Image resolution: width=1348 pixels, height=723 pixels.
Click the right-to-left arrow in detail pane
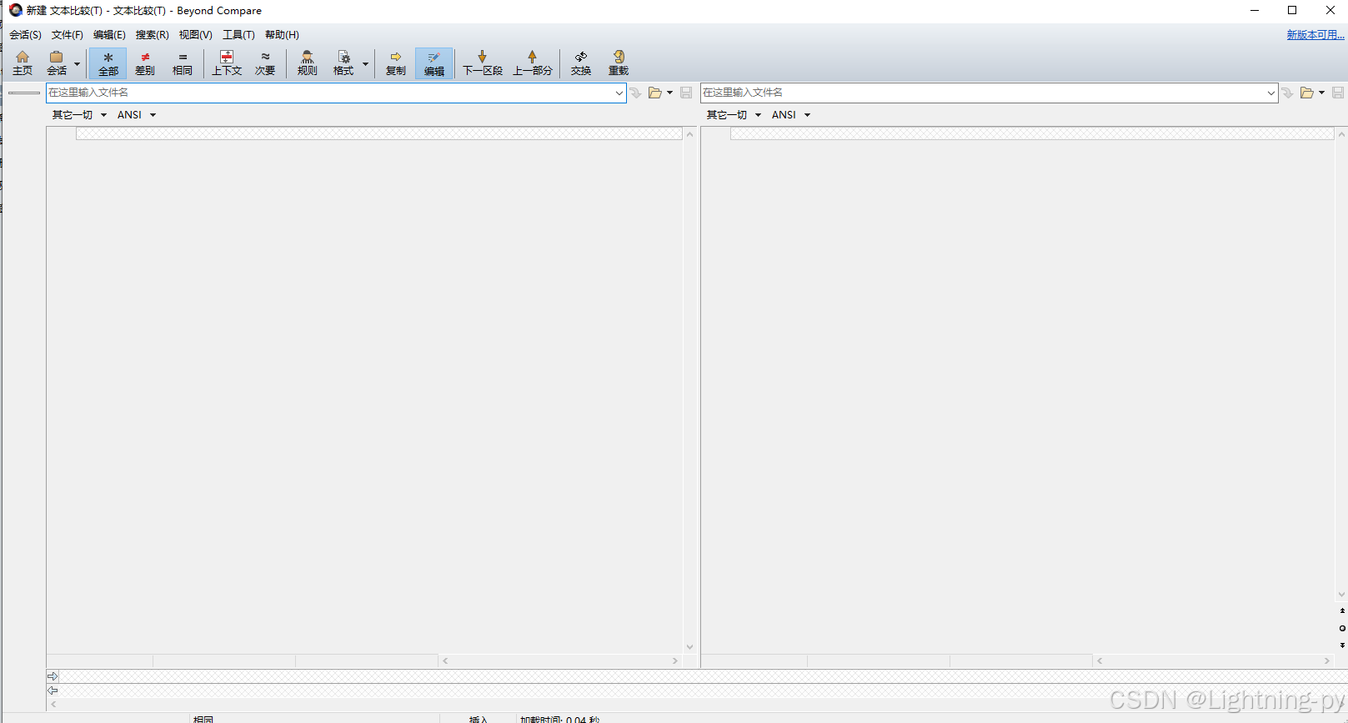pos(53,690)
